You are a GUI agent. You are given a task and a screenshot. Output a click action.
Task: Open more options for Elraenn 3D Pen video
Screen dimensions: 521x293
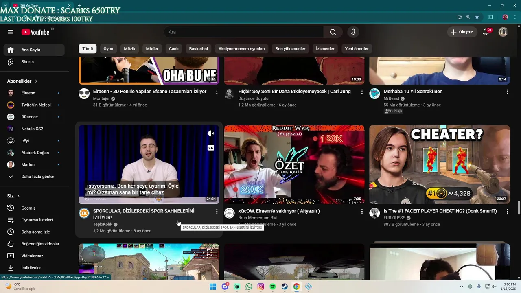(217, 92)
